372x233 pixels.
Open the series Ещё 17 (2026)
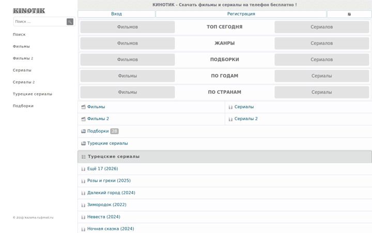102,169
